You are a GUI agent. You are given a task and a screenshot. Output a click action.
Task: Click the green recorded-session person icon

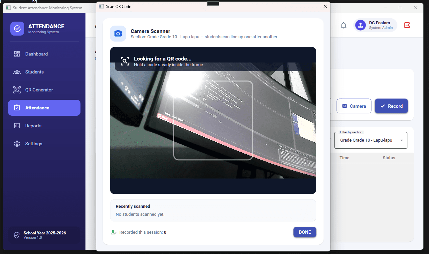pos(114,232)
